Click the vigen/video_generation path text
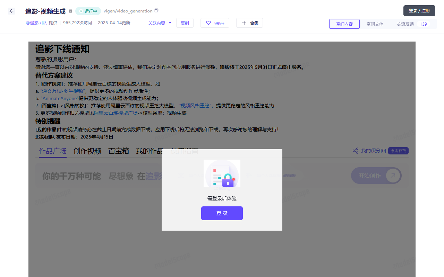Screen dimensions: 444x277 click(128, 11)
